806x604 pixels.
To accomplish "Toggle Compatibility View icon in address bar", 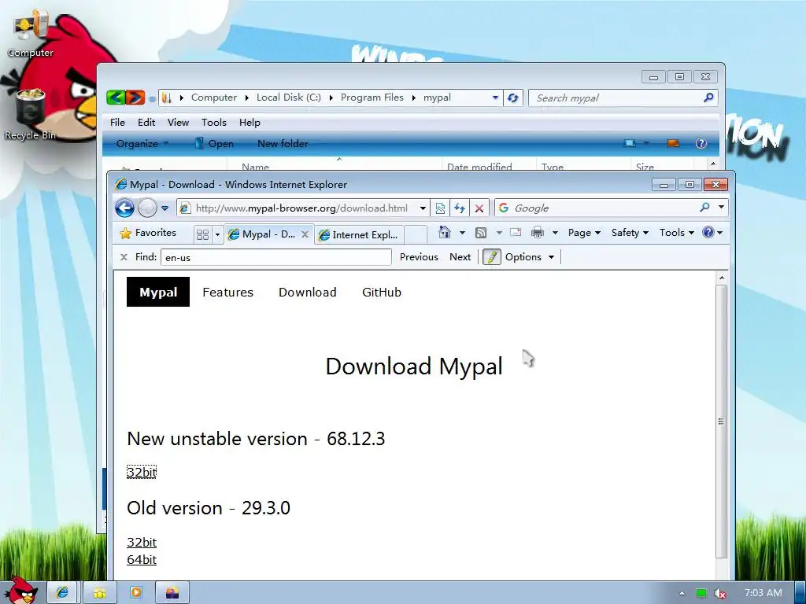I will tap(441, 208).
